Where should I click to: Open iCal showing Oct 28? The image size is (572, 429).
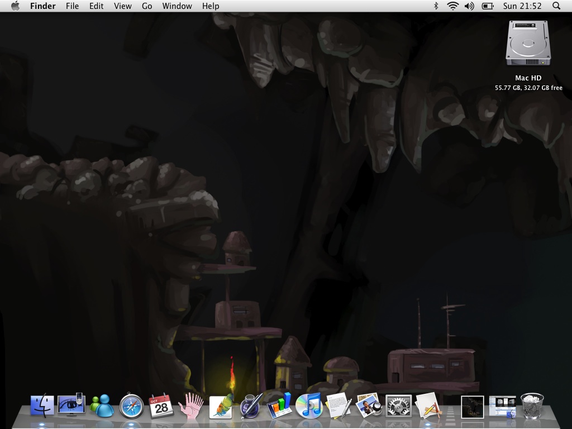(x=161, y=406)
